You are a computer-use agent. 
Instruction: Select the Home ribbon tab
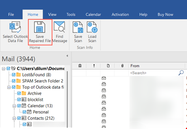(x=33, y=15)
